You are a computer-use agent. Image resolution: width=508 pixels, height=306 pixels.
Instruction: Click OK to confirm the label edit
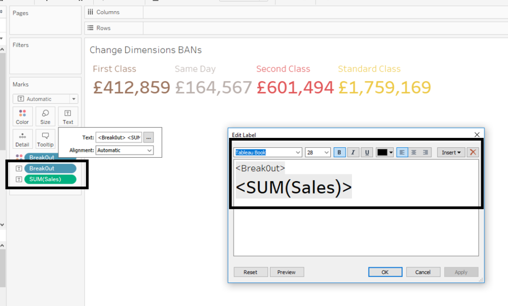tap(385, 272)
